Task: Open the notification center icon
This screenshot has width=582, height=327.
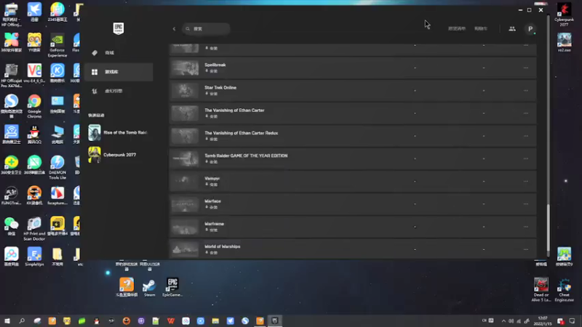Action: pyautogui.click(x=572, y=320)
